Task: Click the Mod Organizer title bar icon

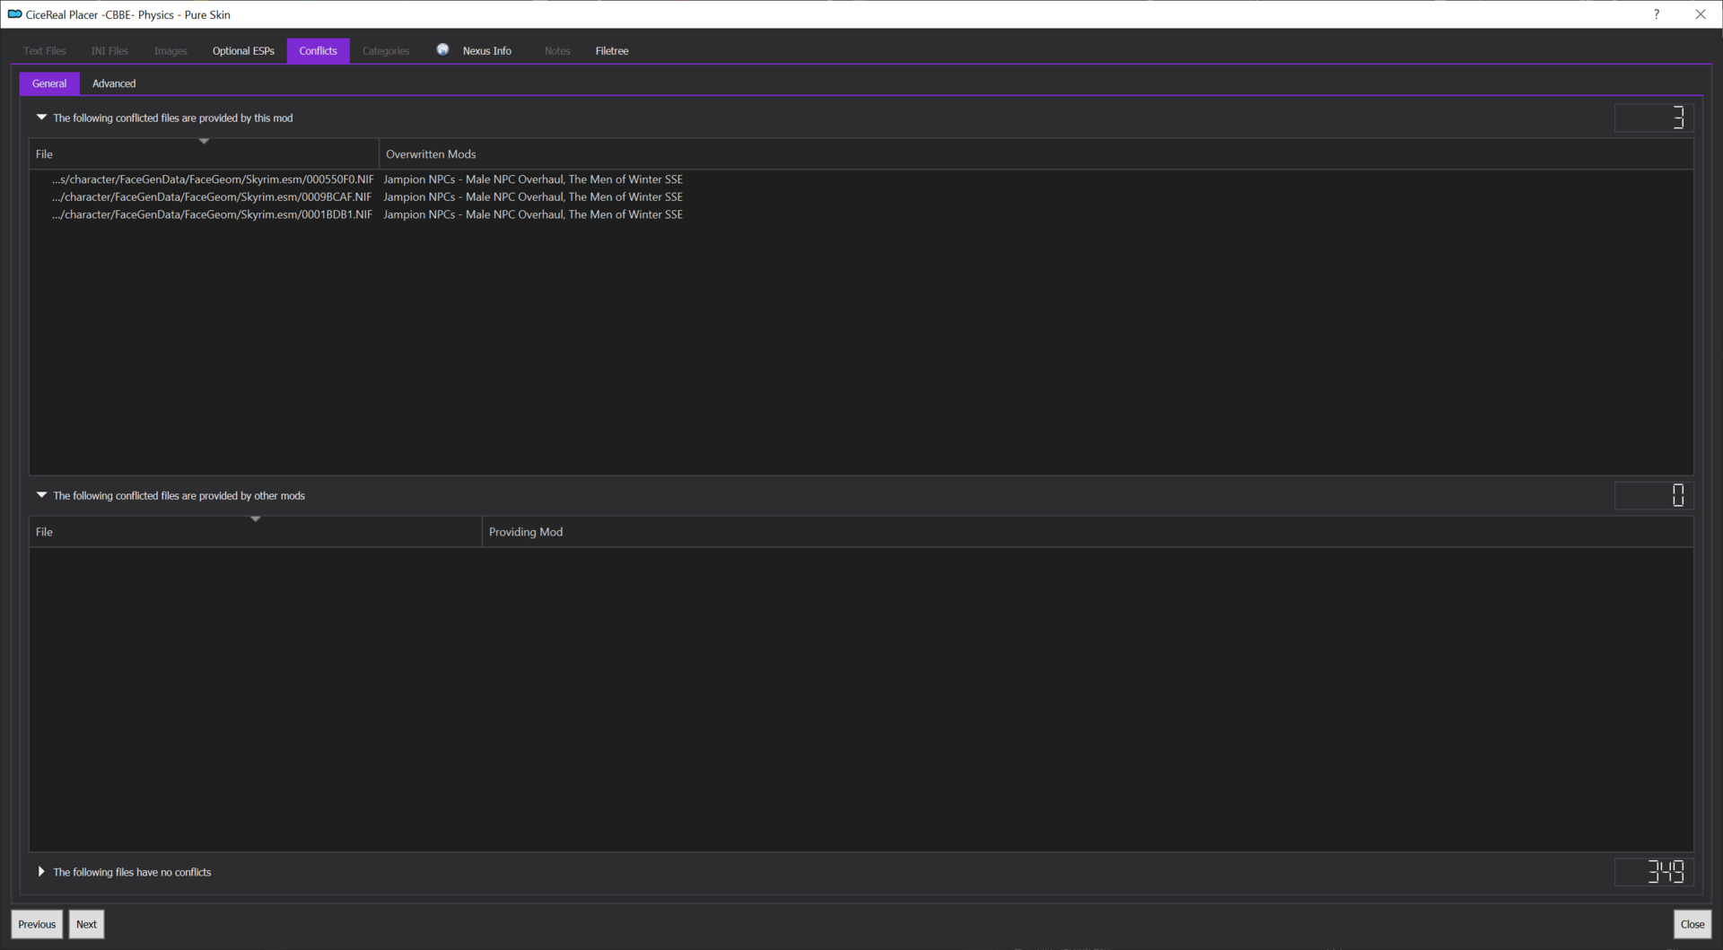Action: pyautogui.click(x=14, y=14)
